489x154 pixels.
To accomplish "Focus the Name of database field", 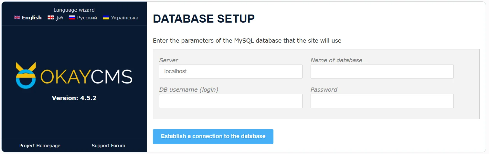I will [382, 71].
